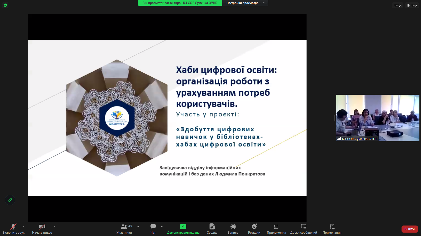The image size is (421, 236).
Task: Click the Вход sign-in button
Action: pos(398,5)
